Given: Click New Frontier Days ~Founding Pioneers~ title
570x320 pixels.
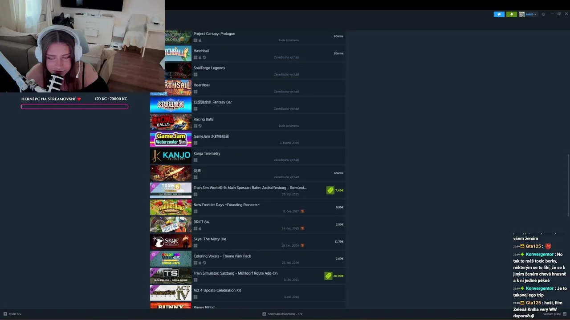Looking at the screenshot, I should (226, 205).
